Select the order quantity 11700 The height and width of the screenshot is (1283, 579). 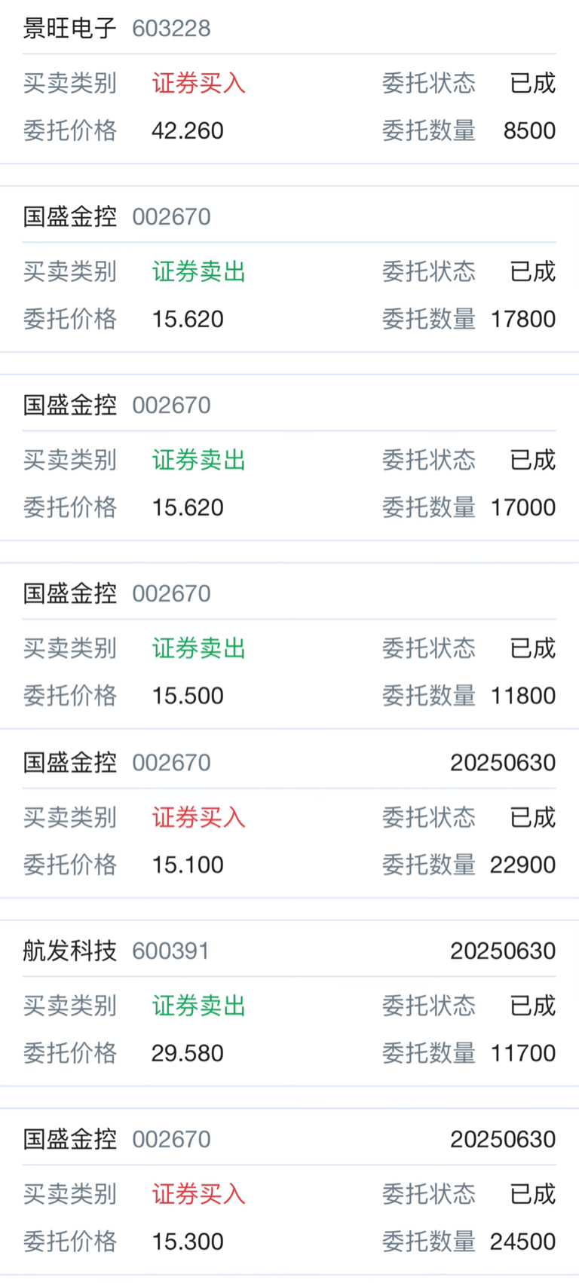point(522,1053)
